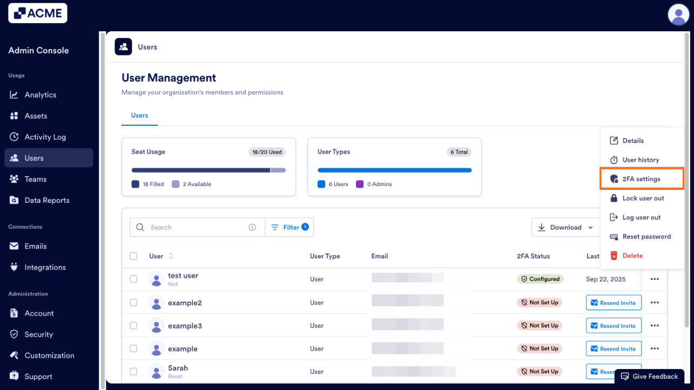Select Reset password in the menu
The height and width of the screenshot is (390, 694).
[646, 237]
